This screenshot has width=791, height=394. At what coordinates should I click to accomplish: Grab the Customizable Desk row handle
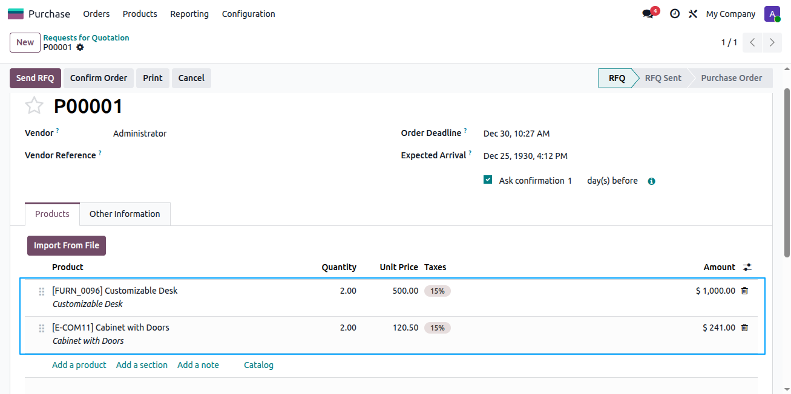click(x=42, y=291)
